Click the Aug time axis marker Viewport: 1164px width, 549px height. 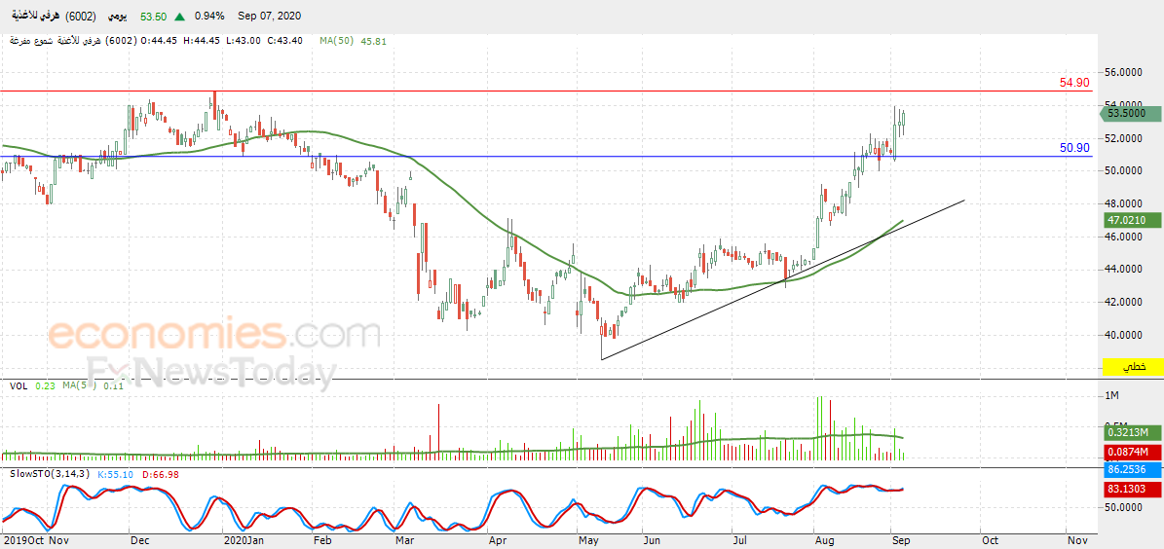pyautogui.click(x=822, y=540)
